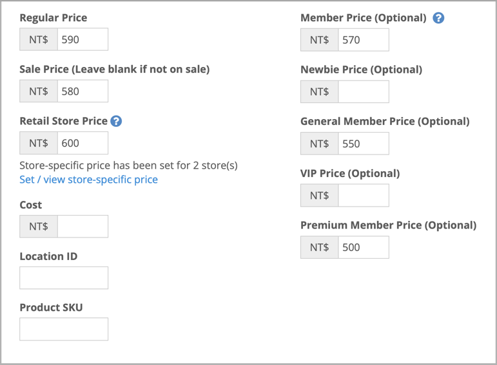Focus the Product SKU text box
This screenshot has height=365, width=497.
pos(64,329)
